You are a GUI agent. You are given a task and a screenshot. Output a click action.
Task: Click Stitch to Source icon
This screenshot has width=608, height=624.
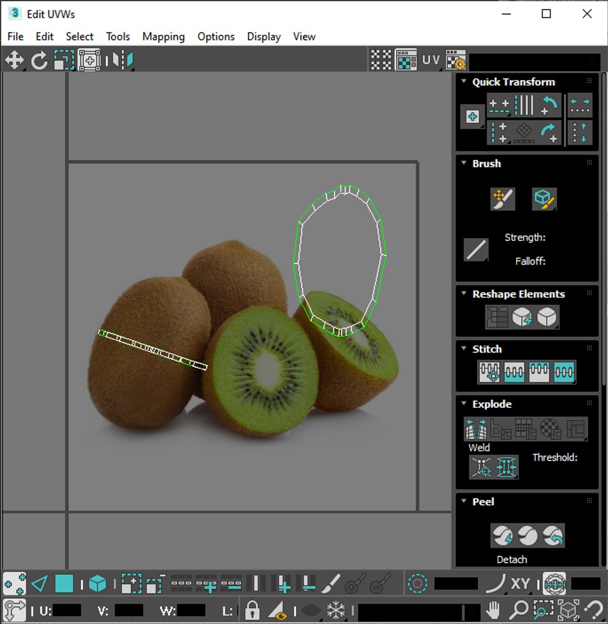539,372
